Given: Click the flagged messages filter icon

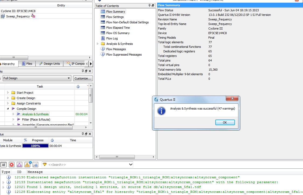Looking at the screenshot, I should click(36, 165).
